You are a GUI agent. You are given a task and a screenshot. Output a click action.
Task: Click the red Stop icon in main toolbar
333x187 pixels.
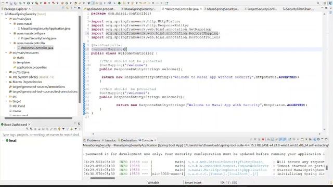(x=45, y=3)
